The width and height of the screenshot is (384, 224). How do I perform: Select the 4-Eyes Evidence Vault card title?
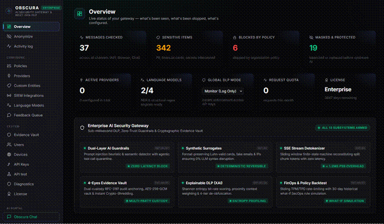(107, 183)
